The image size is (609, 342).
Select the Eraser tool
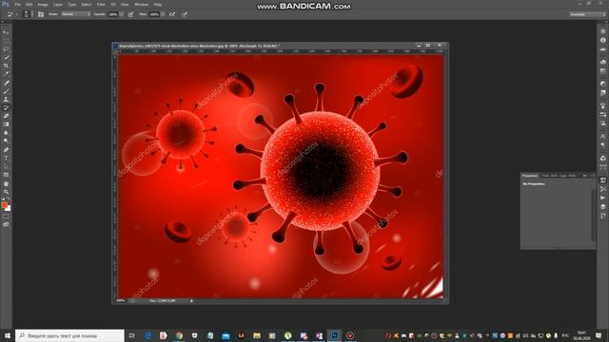pyautogui.click(x=6, y=116)
